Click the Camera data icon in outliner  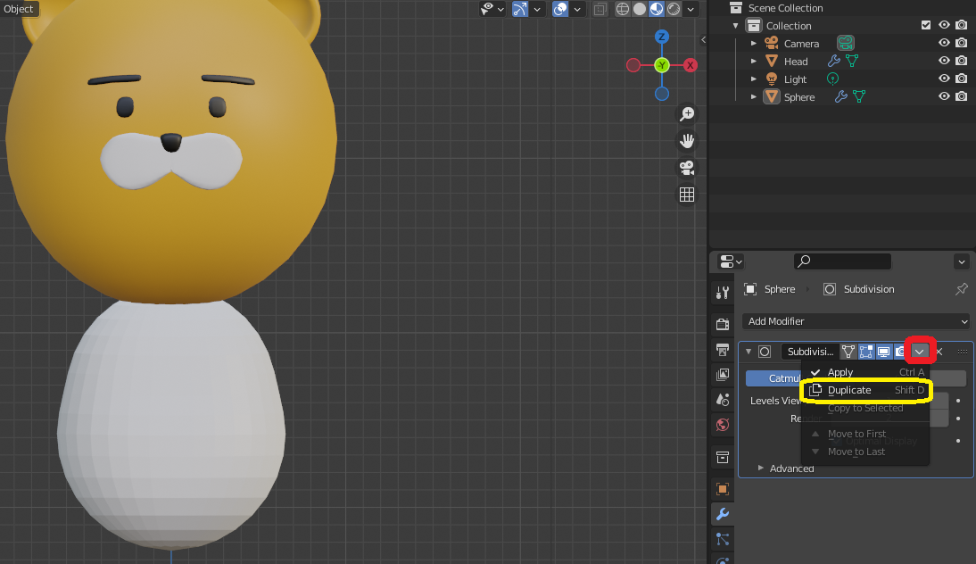pyautogui.click(x=845, y=43)
